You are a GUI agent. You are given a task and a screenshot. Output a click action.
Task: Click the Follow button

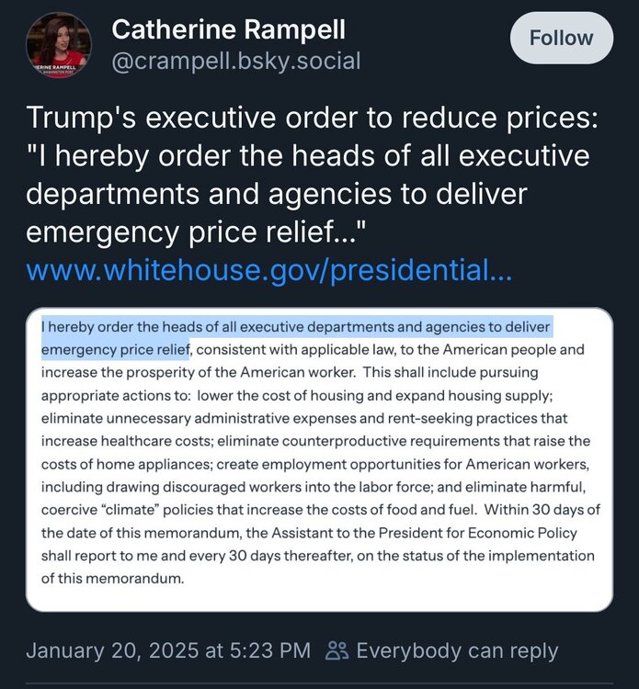tap(561, 38)
